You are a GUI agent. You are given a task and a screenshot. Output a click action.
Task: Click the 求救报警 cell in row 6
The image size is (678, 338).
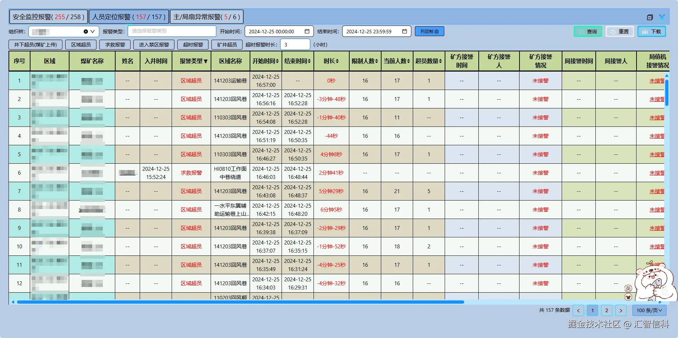click(x=191, y=173)
